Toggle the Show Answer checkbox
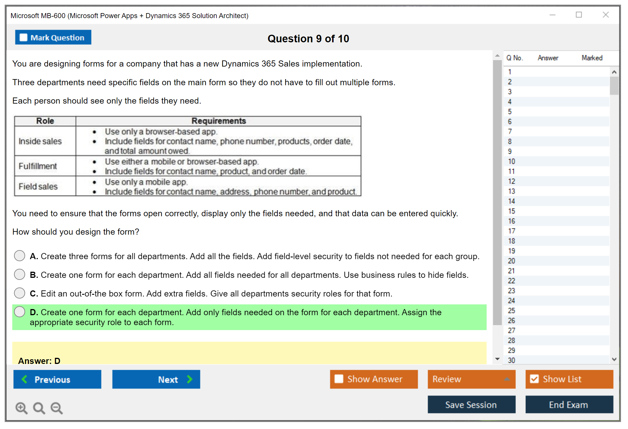This screenshot has width=628, height=429. click(x=339, y=379)
